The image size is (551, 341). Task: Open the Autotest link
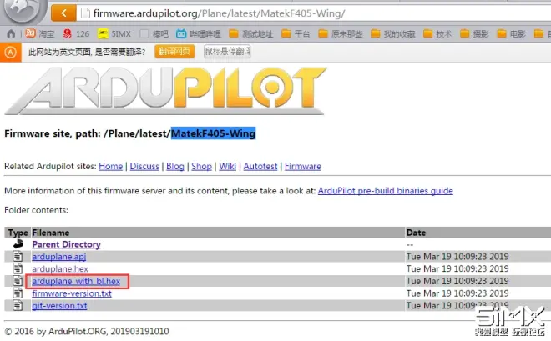[260, 166]
